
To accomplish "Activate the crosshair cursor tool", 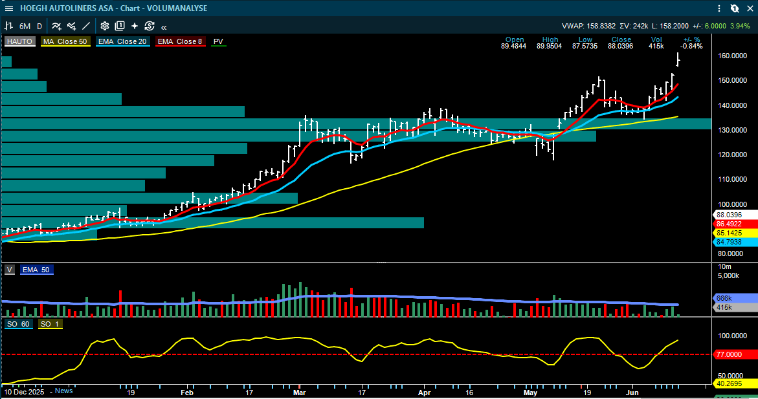I will pos(135,26).
